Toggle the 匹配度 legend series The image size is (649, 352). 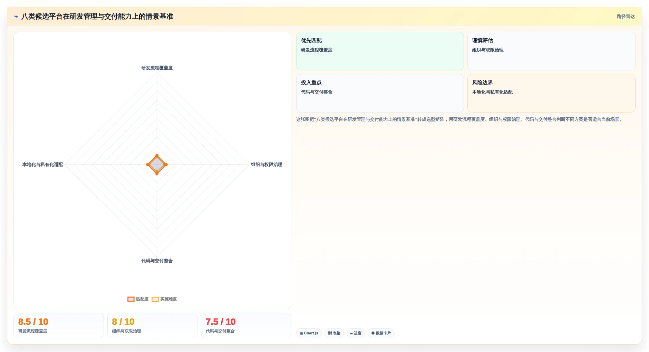point(138,299)
